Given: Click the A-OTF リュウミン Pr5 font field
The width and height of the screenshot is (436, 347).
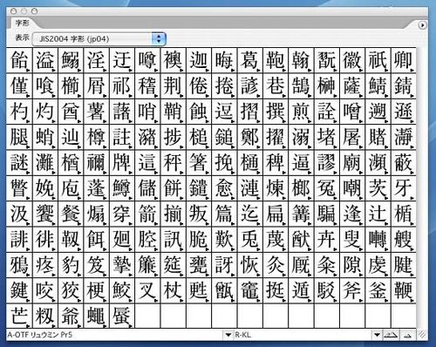Looking at the screenshot, I should (115, 335).
